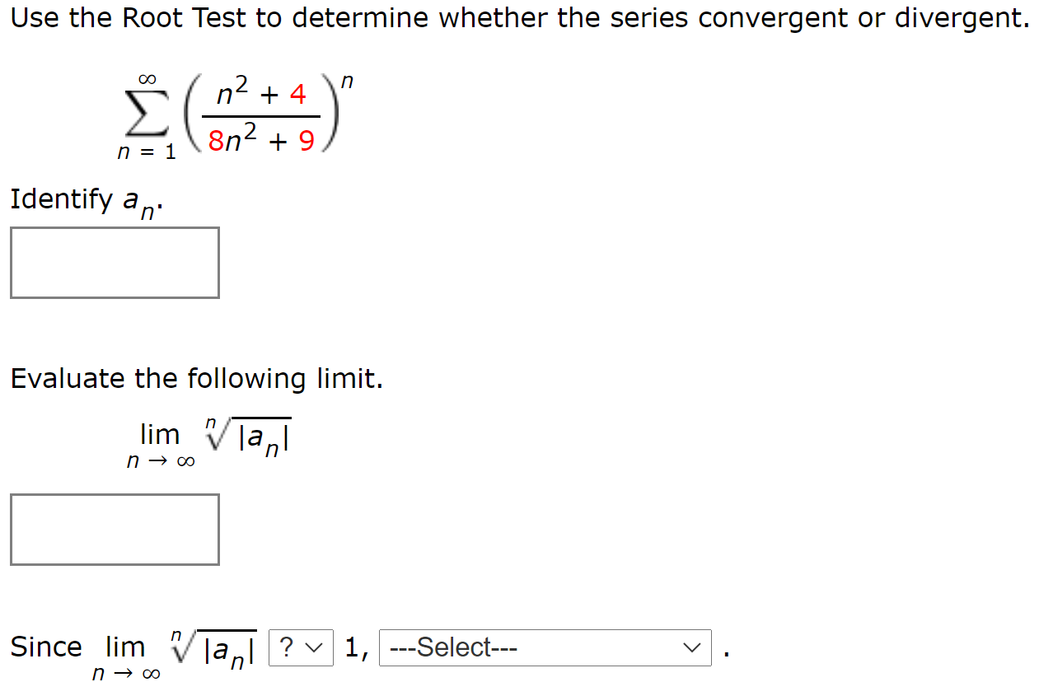Image resolution: width=1039 pixels, height=682 pixels.
Task: Place cursor in the a_n identification field
Action: click(x=114, y=262)
